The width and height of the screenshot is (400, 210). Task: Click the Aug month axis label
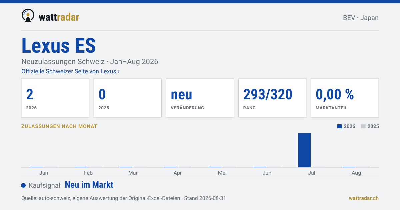point(356,173)
